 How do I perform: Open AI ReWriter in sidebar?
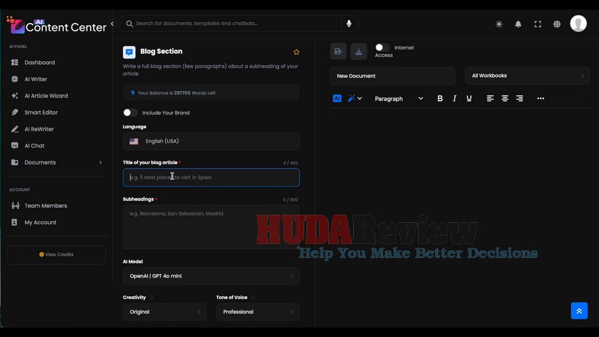(x=39, y=129)
